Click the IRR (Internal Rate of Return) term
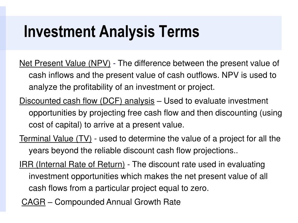This screenshot has height=223, width=298. [72, 165]
